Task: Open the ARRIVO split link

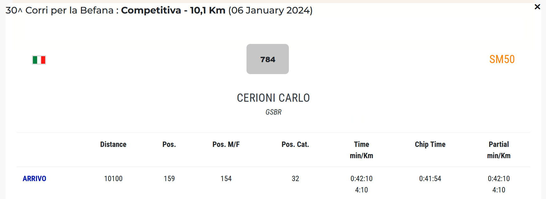Action: (x=34, y=179)
